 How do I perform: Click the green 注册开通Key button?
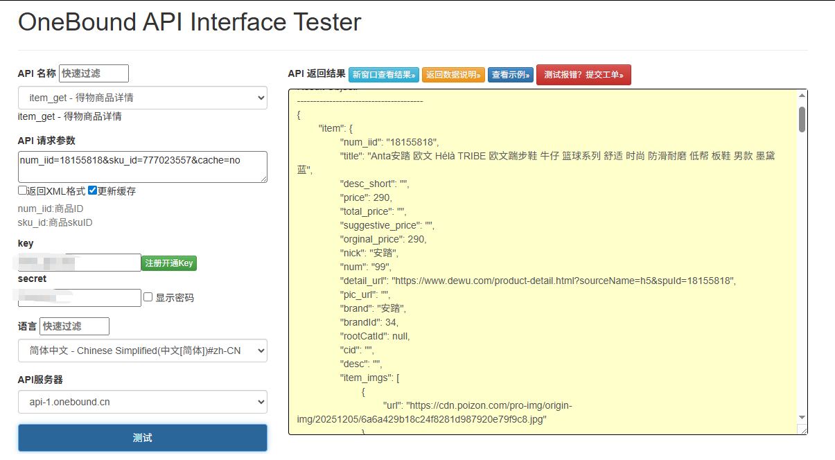pos(169,263)
